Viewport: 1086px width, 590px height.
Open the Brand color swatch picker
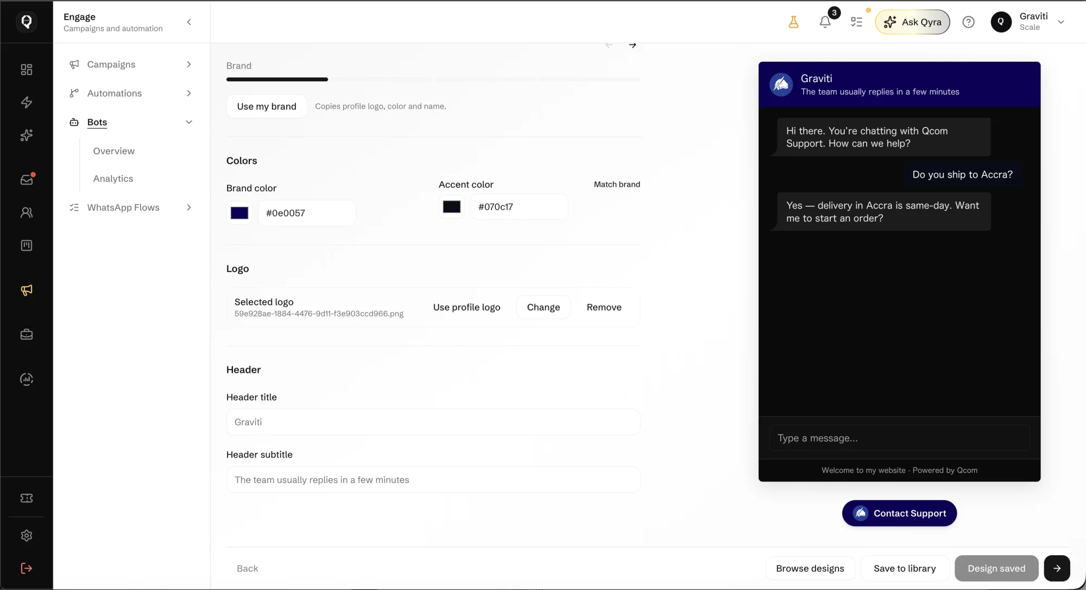tap(239, 213)
